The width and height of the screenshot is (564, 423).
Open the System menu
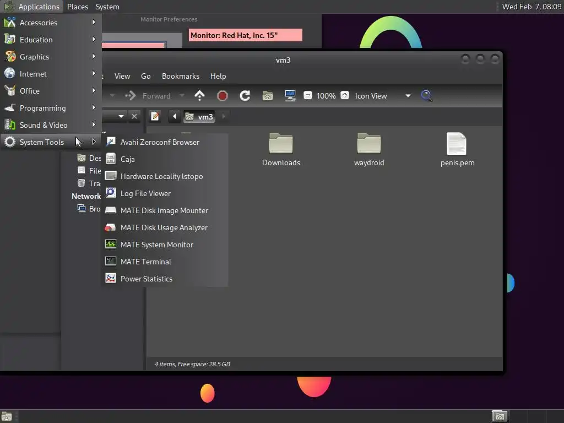tap(107, 7)
